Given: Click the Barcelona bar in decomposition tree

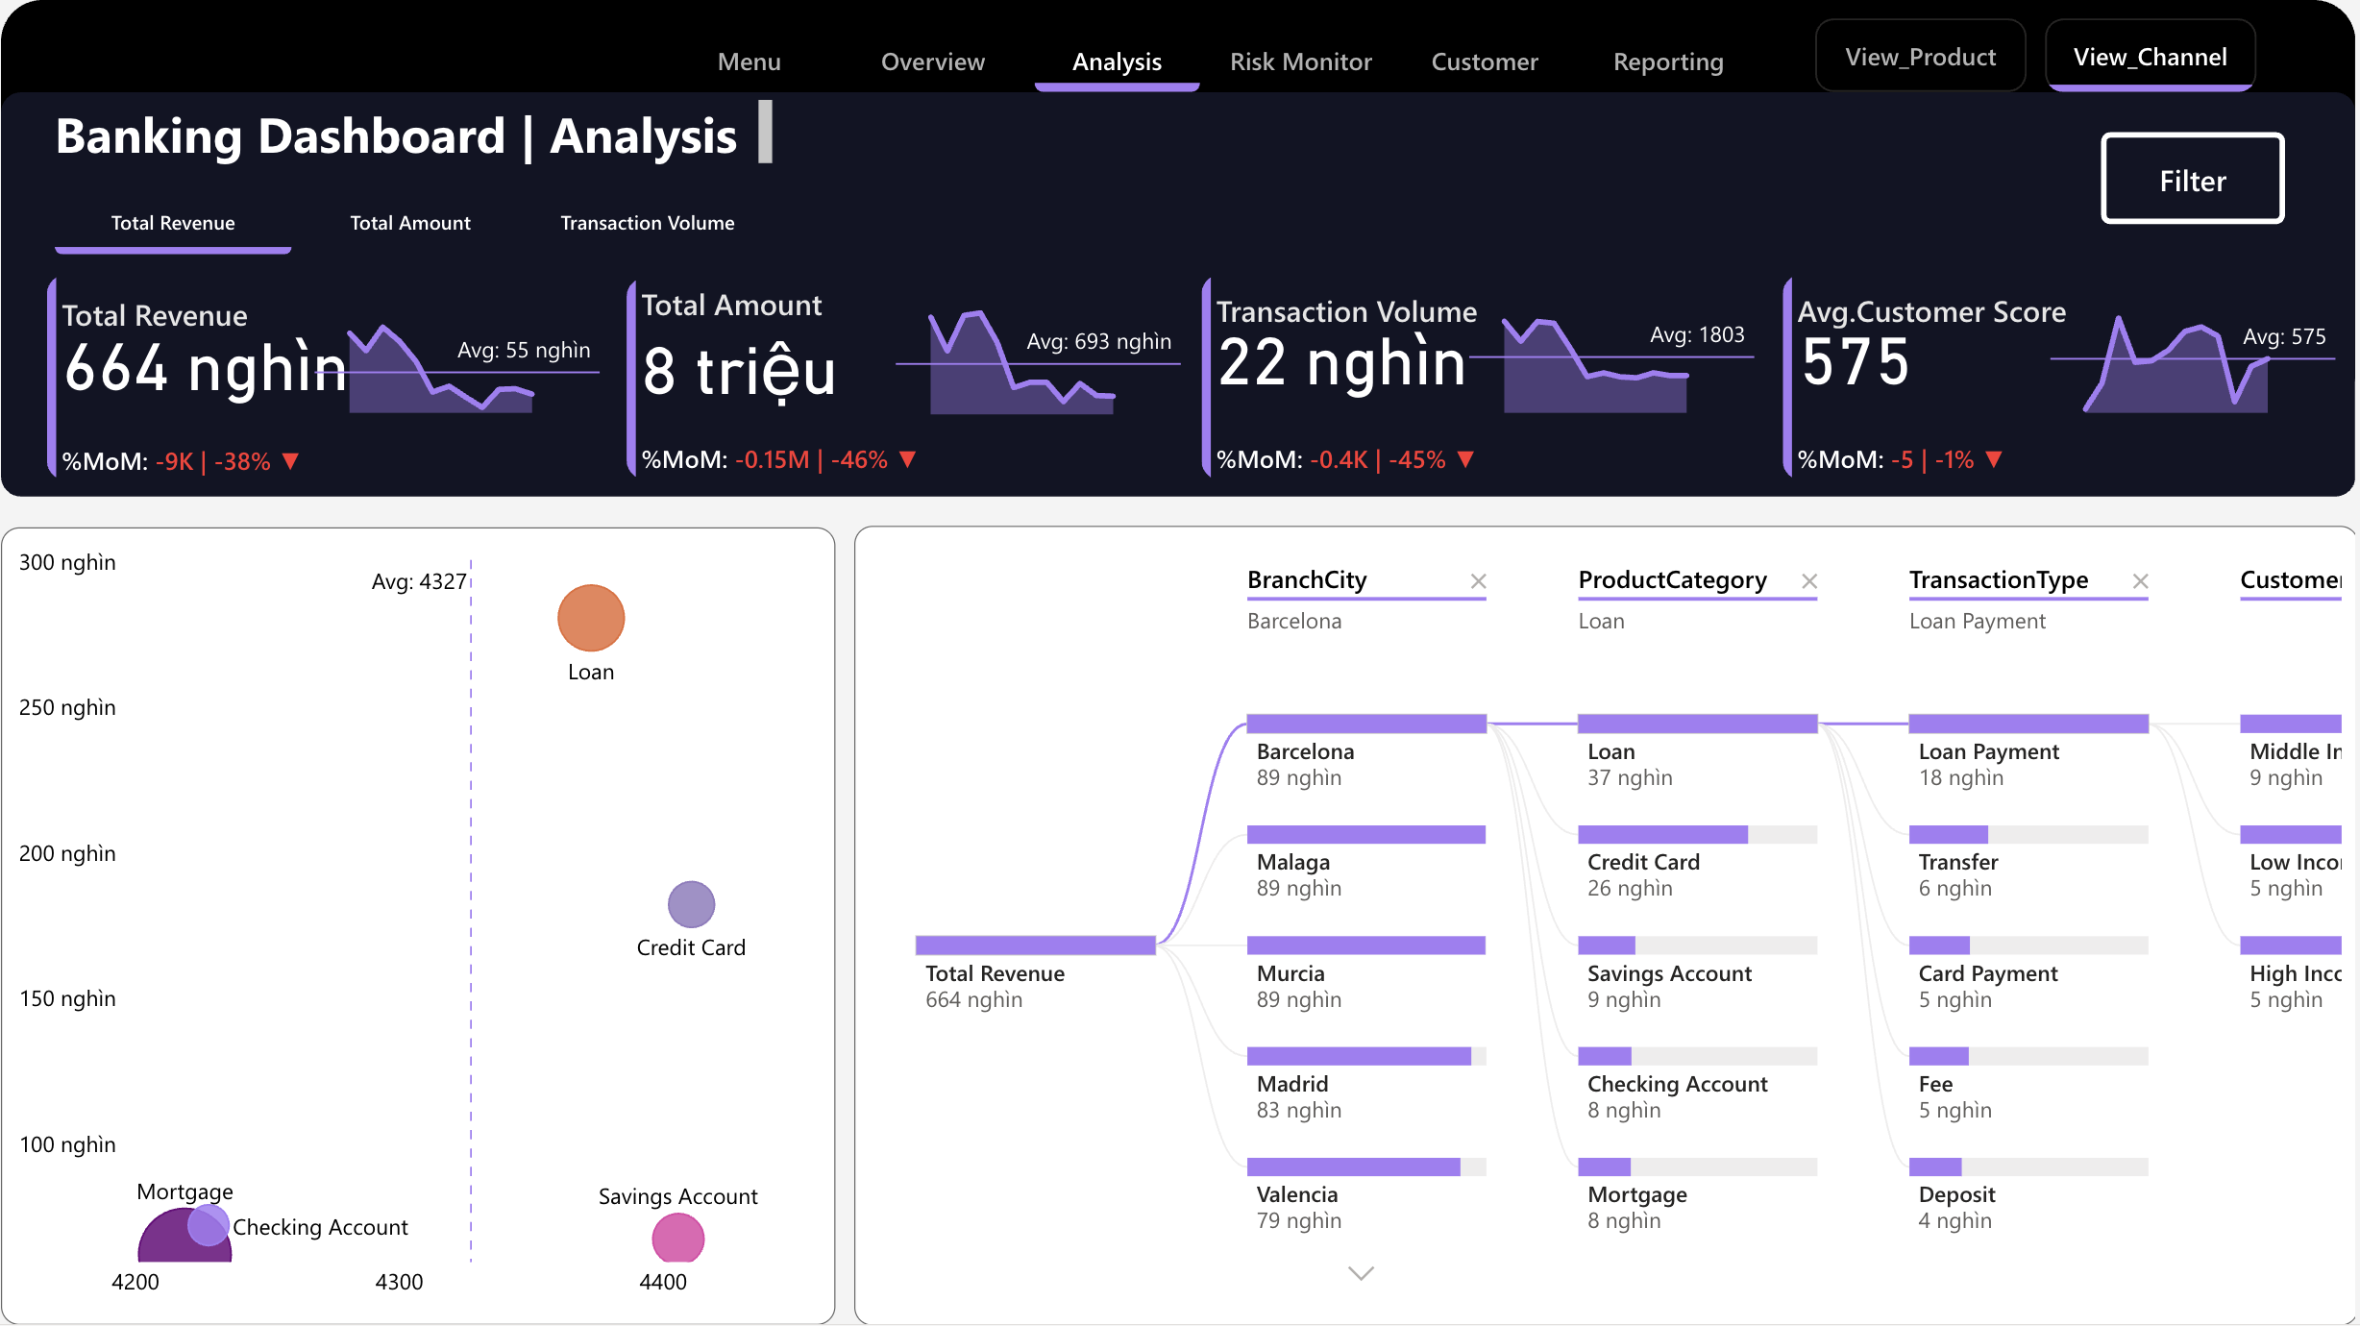Looking at the screenshot, I should pyautogui.click(x=1365, y=724).
